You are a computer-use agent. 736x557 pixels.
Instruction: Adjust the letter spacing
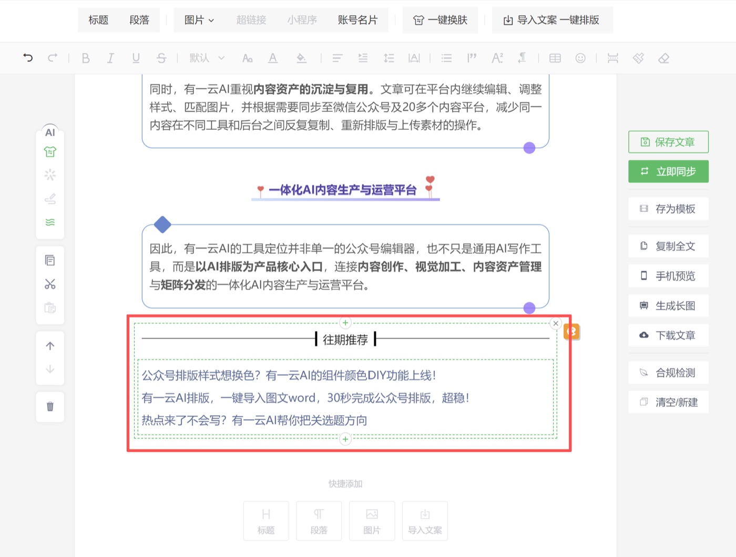click(414, 58)
